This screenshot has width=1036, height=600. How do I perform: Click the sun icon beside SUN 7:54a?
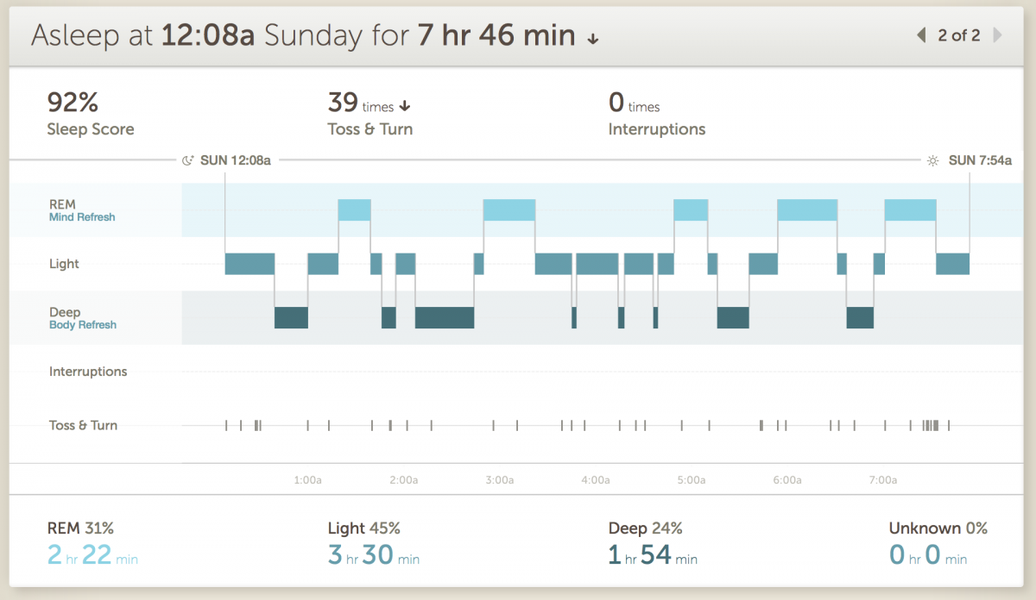pos(932,160)
